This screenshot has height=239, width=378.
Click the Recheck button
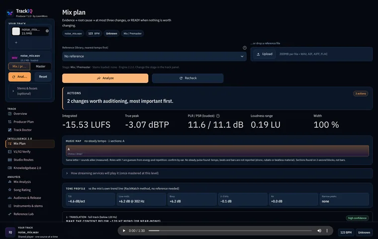click(x=188, y=79)
